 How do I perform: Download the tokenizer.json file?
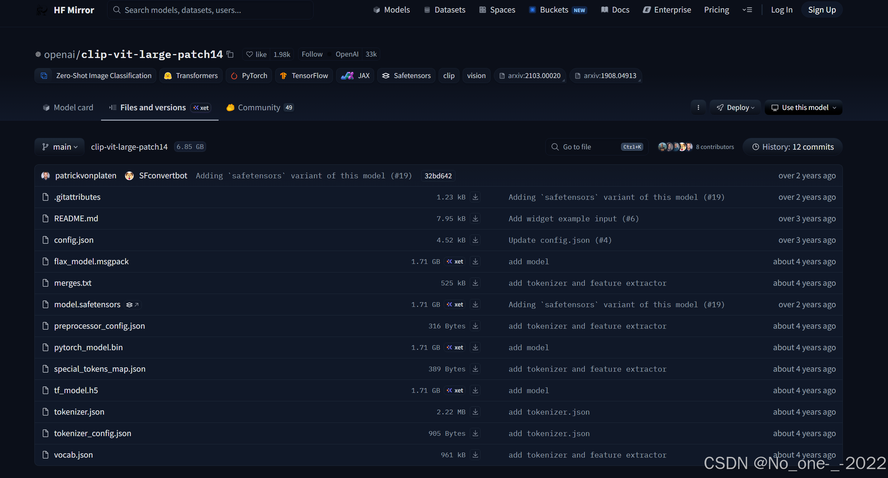pyautogui.click(x=475, y=412)
